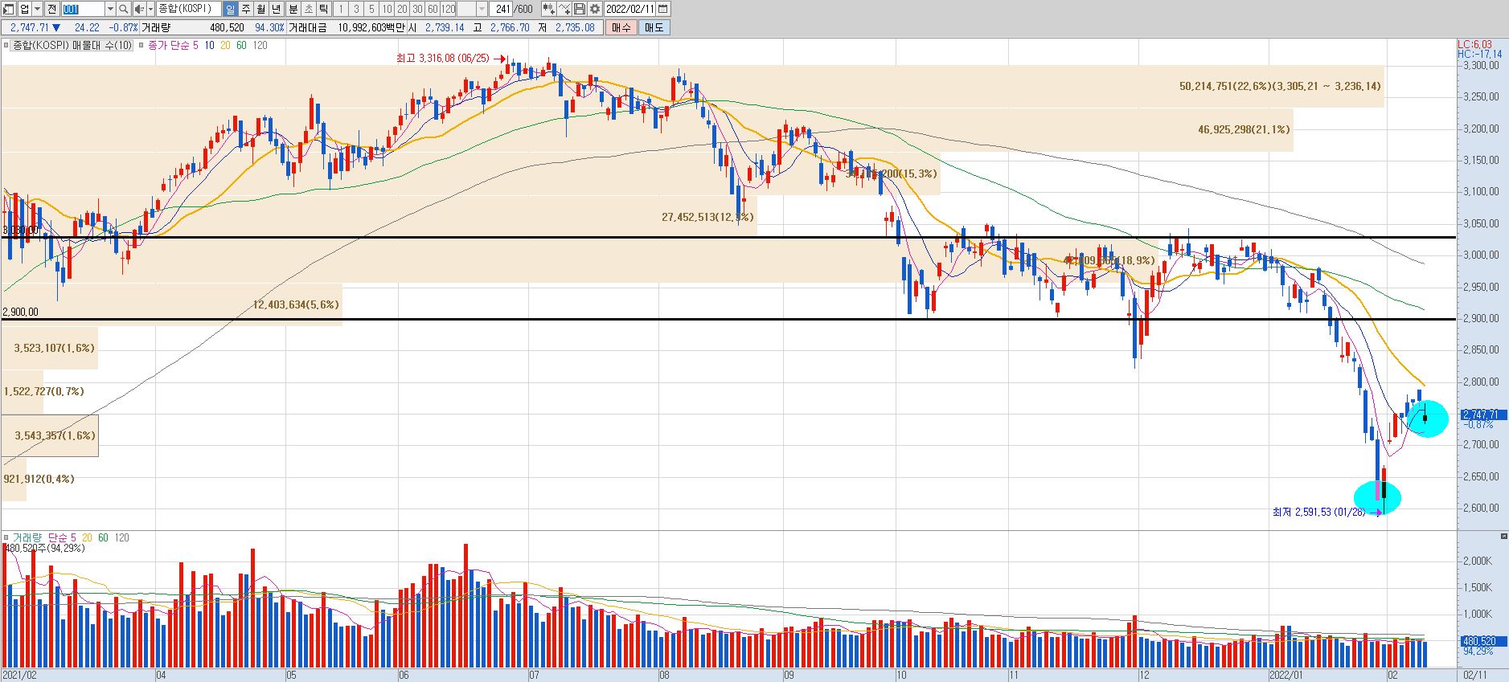Screen dimensions: 1509x682
Task: Focus the index code input field 001
Action: [83, 9]
